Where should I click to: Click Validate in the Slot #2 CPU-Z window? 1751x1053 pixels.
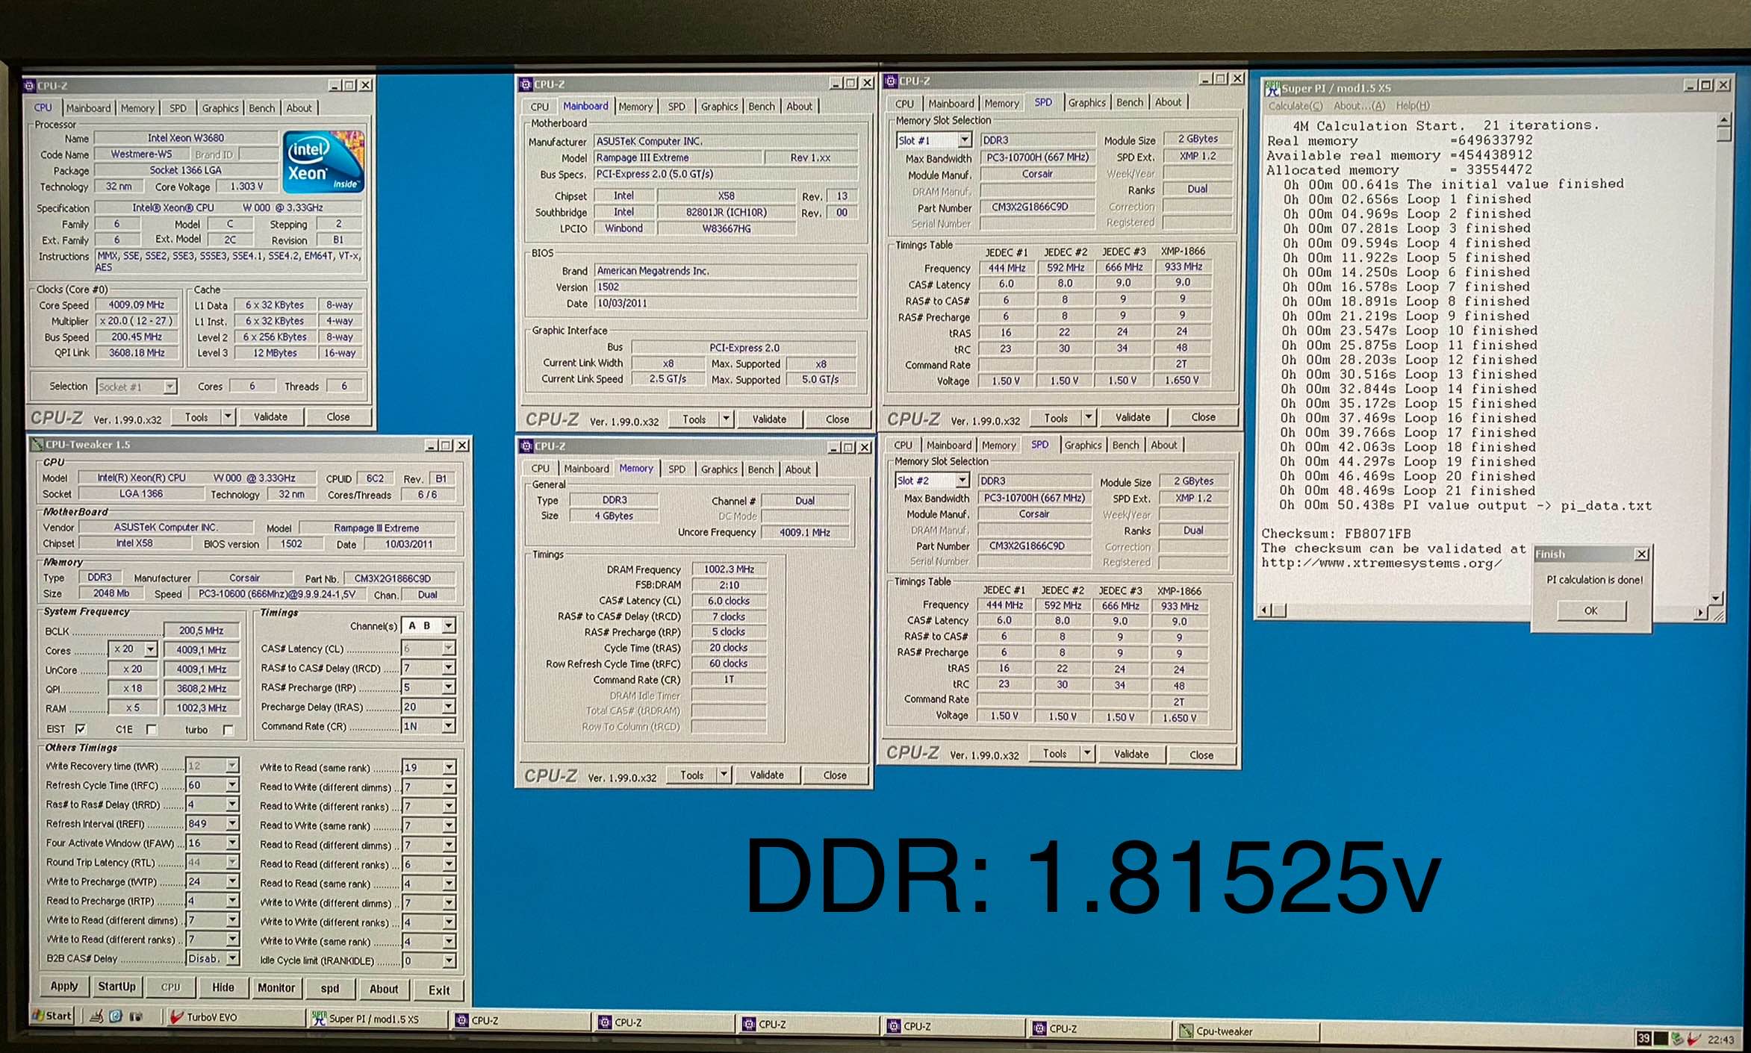(1131, 754)
